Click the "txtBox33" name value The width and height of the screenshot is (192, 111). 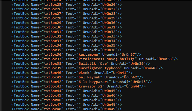click(53, 41)
